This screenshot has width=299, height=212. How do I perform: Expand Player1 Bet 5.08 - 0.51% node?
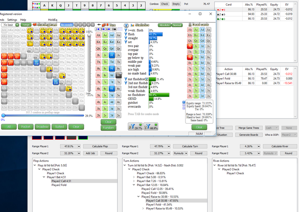point(134,177)
